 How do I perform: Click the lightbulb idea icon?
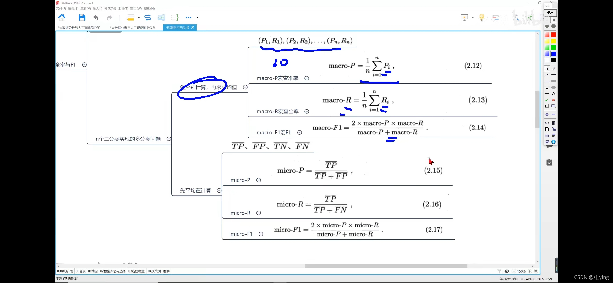pos(481,18)
